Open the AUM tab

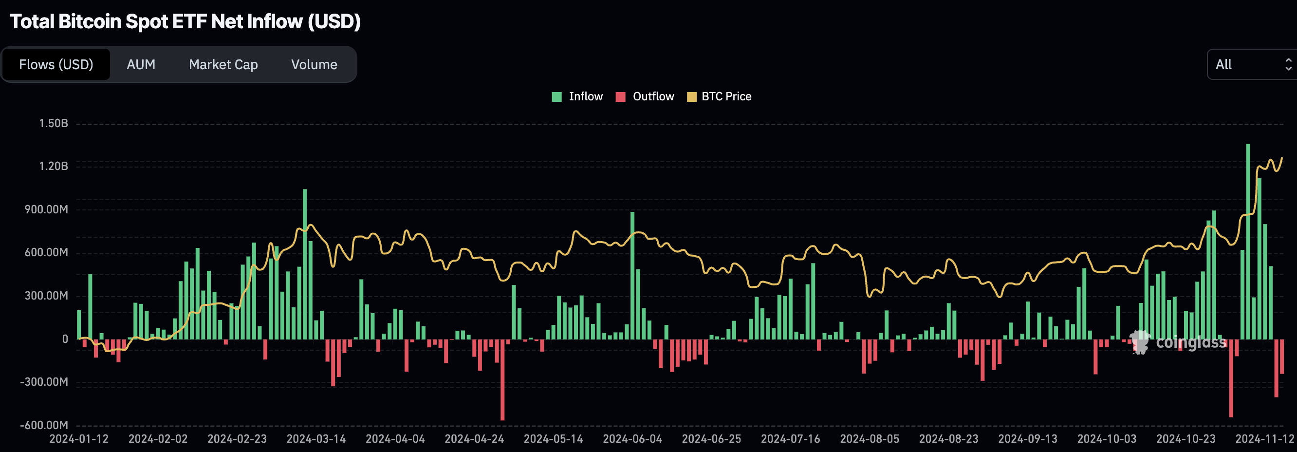[x=141, y=64]
